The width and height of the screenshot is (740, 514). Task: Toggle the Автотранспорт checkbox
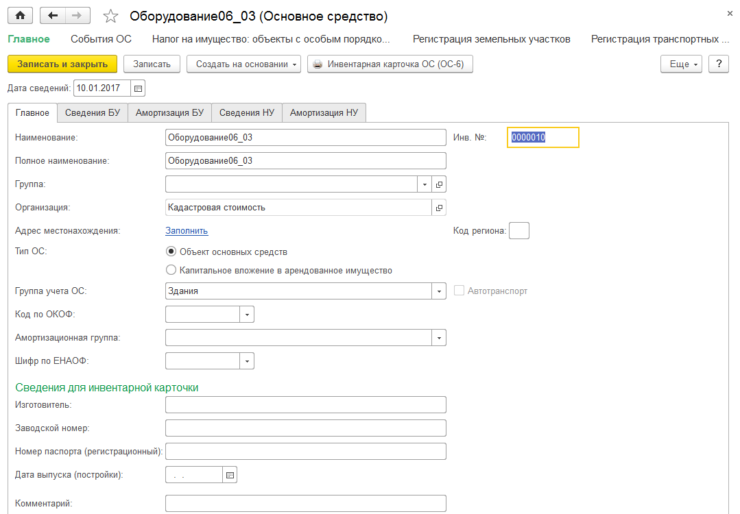459,291
